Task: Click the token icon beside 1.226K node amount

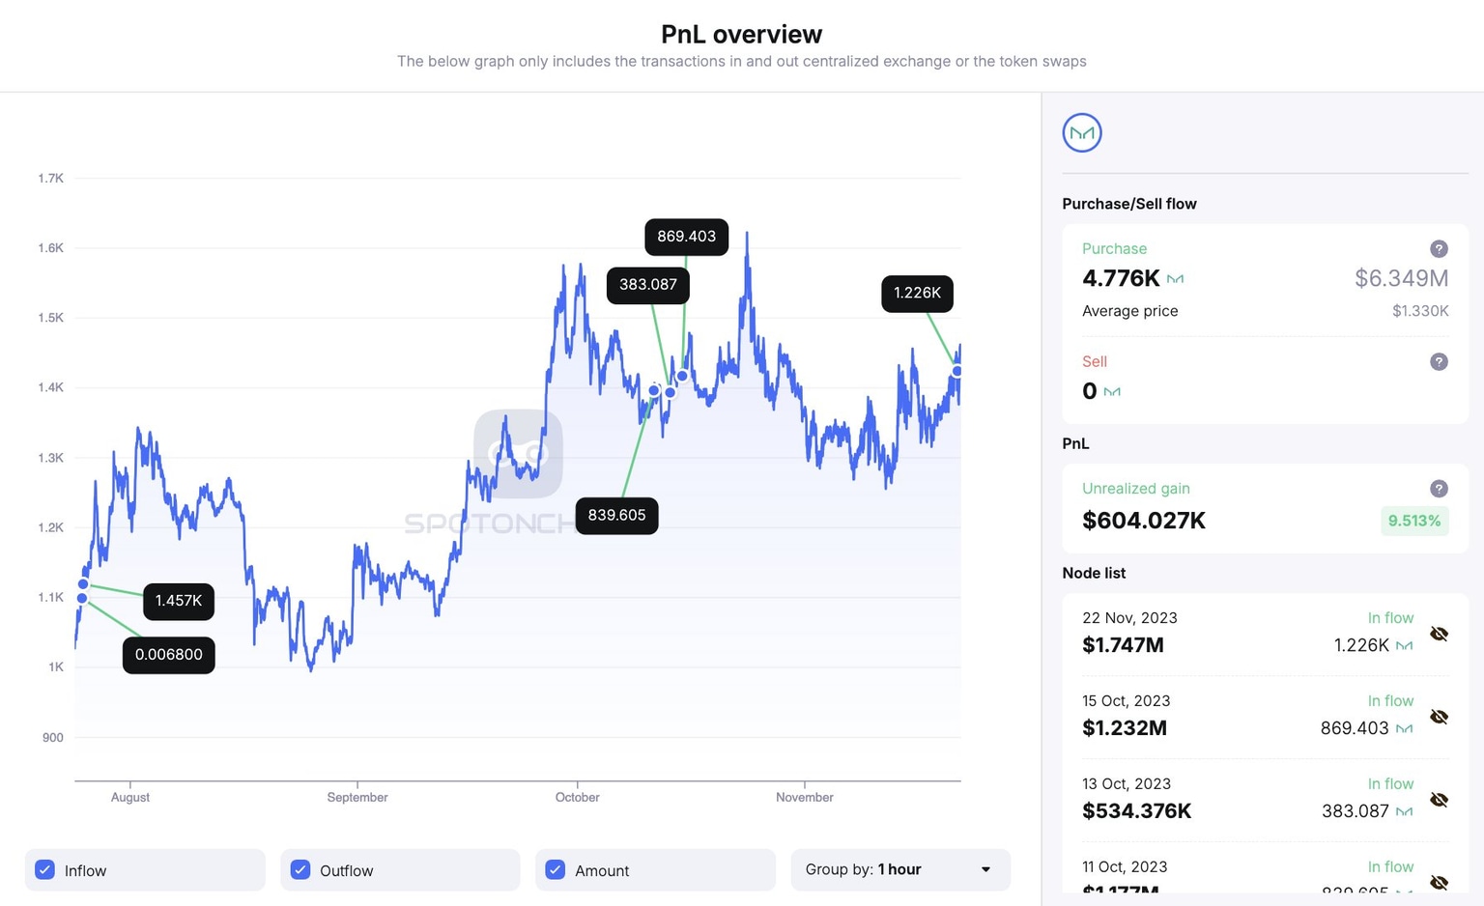Action: pyautogui.click(x=1405, y=645)
